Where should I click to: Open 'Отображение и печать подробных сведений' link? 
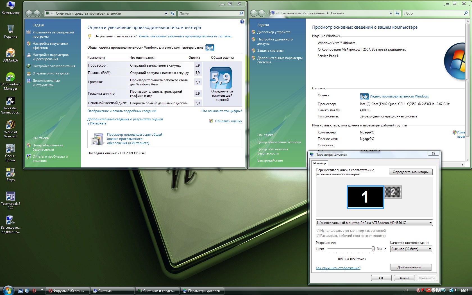click(x=122, y=111)
